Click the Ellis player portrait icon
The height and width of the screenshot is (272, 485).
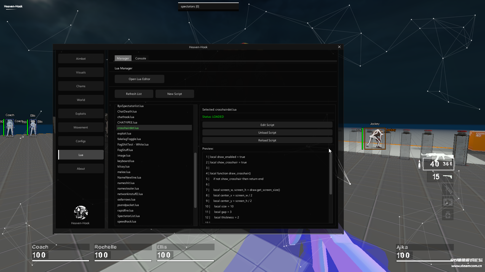[x=33, y=127]
